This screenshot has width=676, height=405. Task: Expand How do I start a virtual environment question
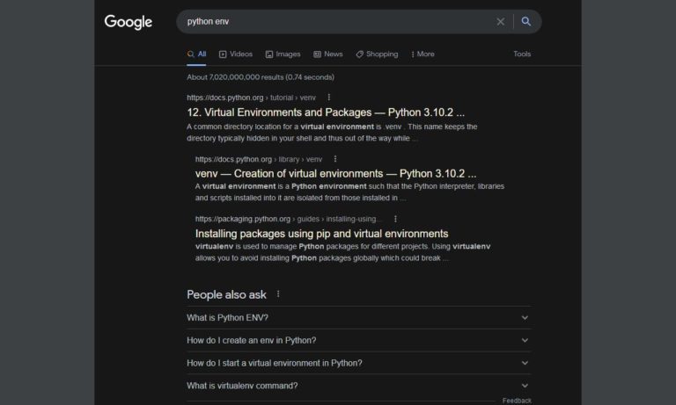359,363
